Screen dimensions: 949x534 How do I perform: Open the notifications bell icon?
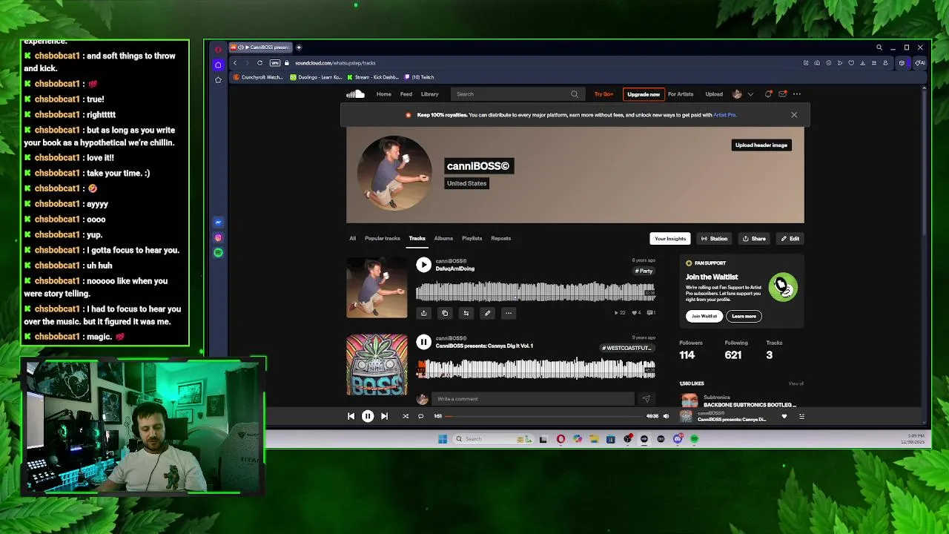coord(768,94)
